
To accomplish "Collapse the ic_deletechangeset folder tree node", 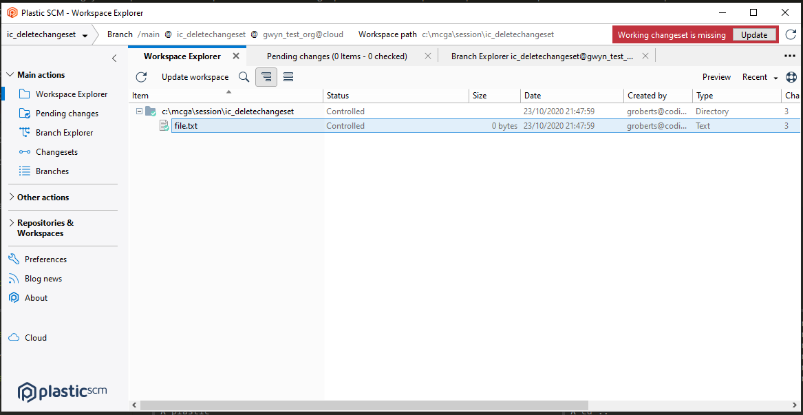I will click(x=139, y=111).
